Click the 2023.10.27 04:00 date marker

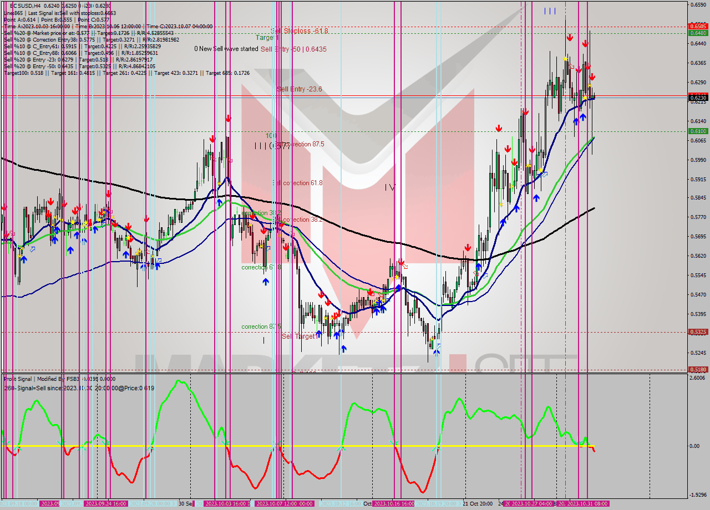point(531,503)
